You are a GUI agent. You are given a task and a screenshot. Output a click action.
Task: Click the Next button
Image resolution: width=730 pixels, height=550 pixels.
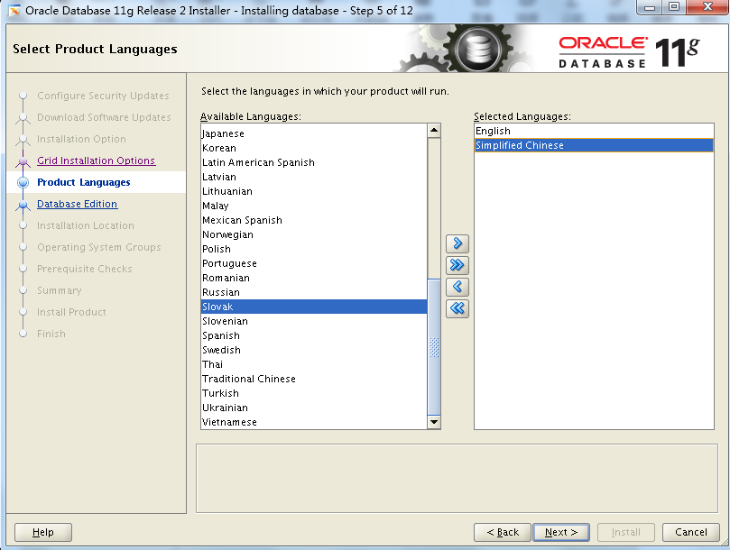pyautogui.click(x=561, y=532)
